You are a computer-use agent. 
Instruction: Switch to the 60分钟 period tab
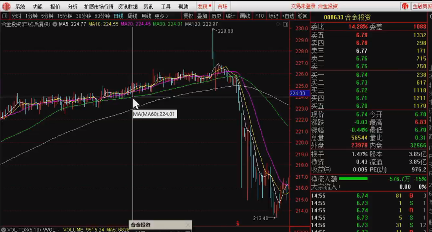102,16
